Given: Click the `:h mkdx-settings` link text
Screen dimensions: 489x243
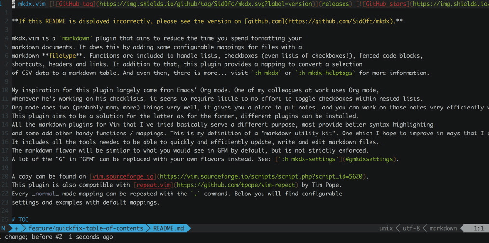Looking at the screenshot, I should tap(308, 159).
